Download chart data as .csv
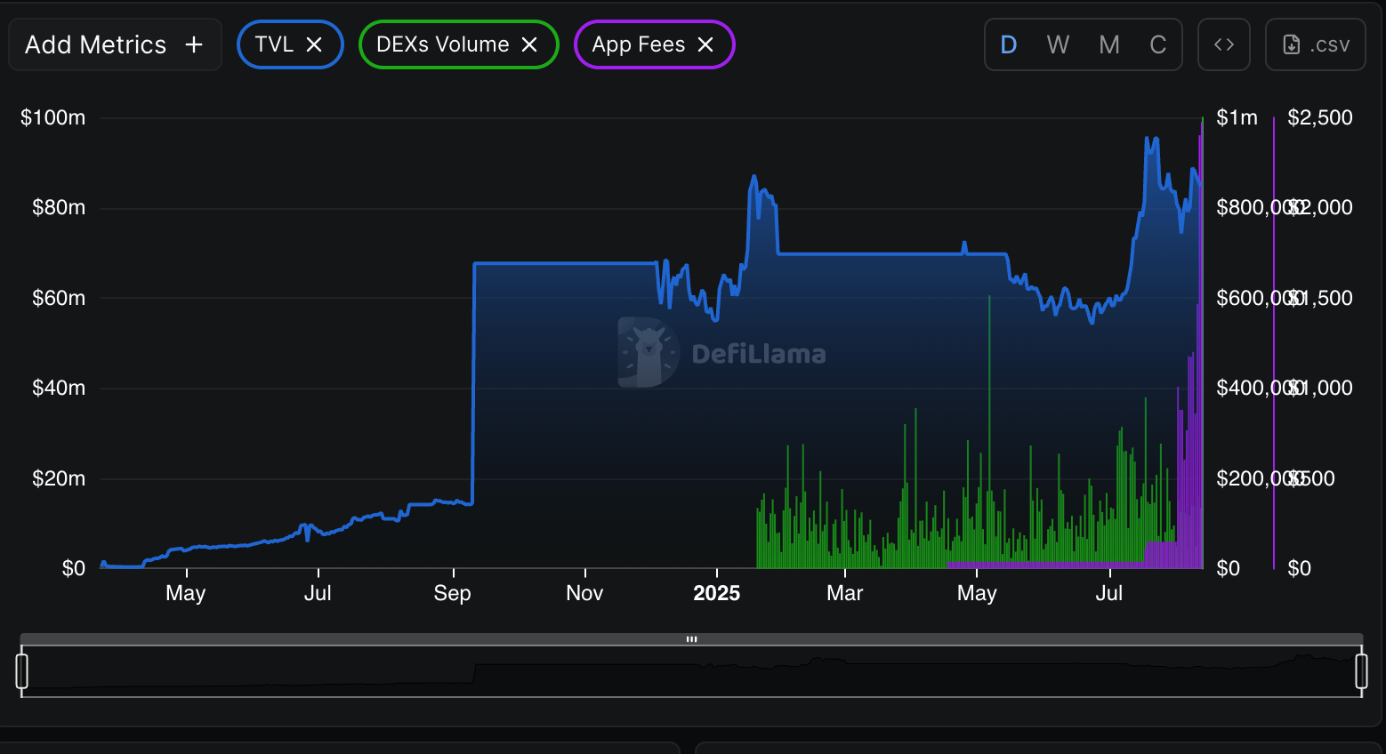The image size is (1386, 754). (x=1316, y=44)
